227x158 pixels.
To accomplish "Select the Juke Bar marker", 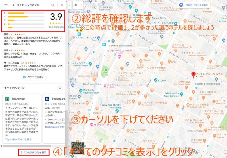I will pyautogui.click(x=185, y=21).
